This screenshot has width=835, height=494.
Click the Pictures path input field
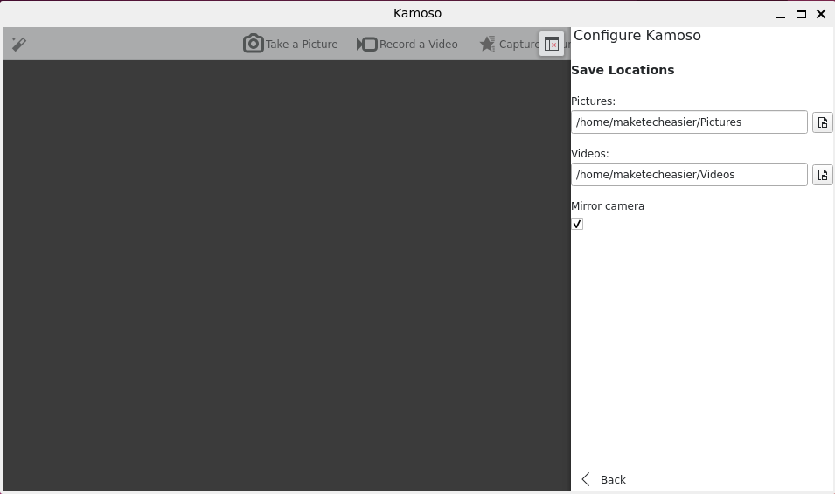(x=689, y=122)
